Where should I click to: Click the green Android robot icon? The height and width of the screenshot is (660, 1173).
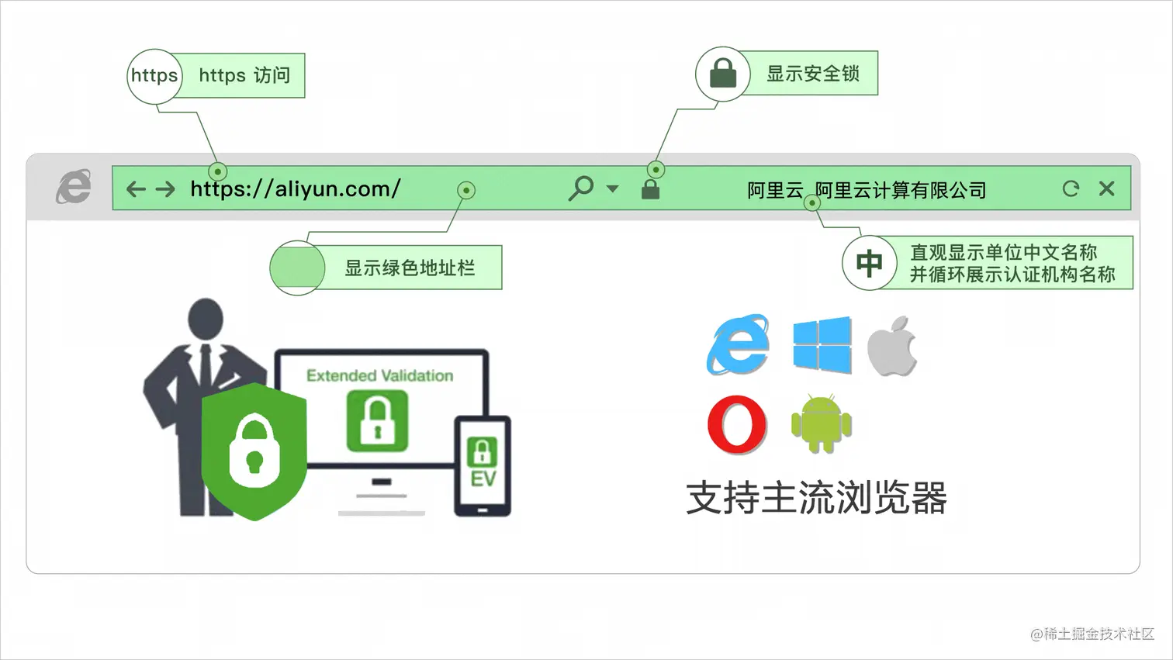[x=822, y=423]
